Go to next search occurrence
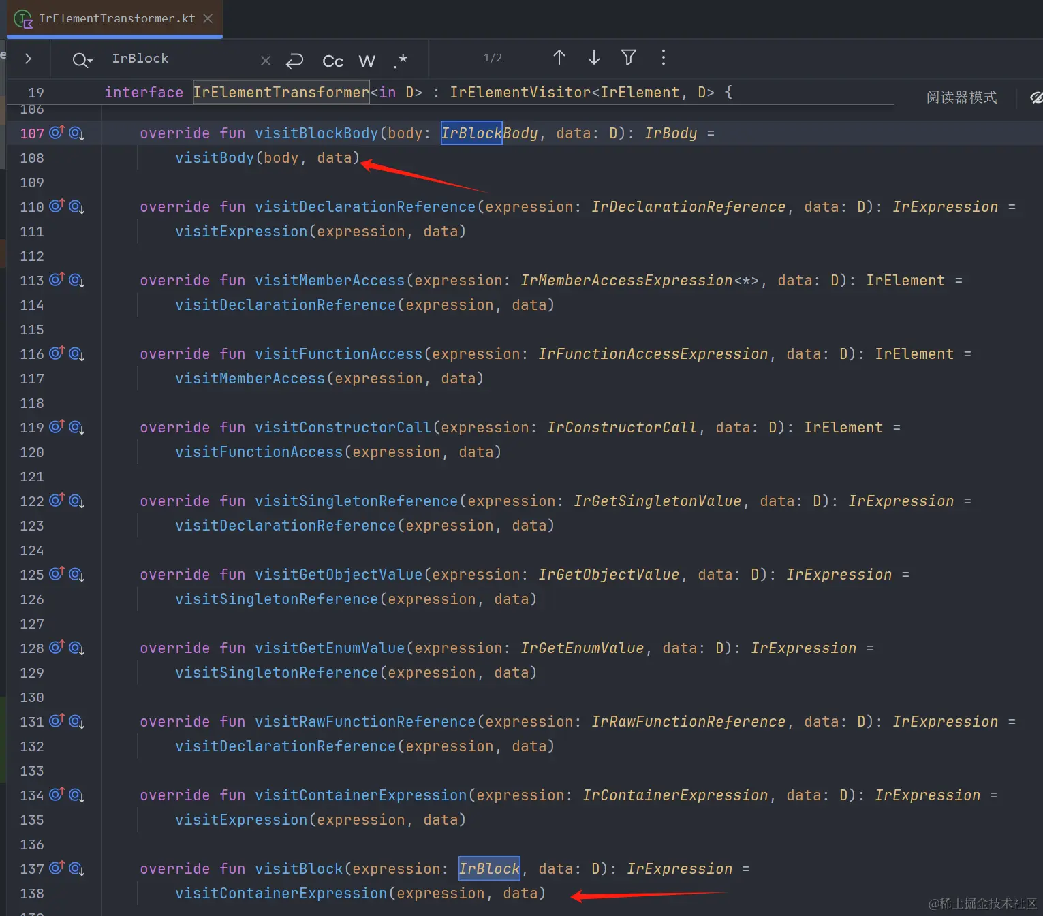The width and height of the screenshot is (1043, 916). 593,58
